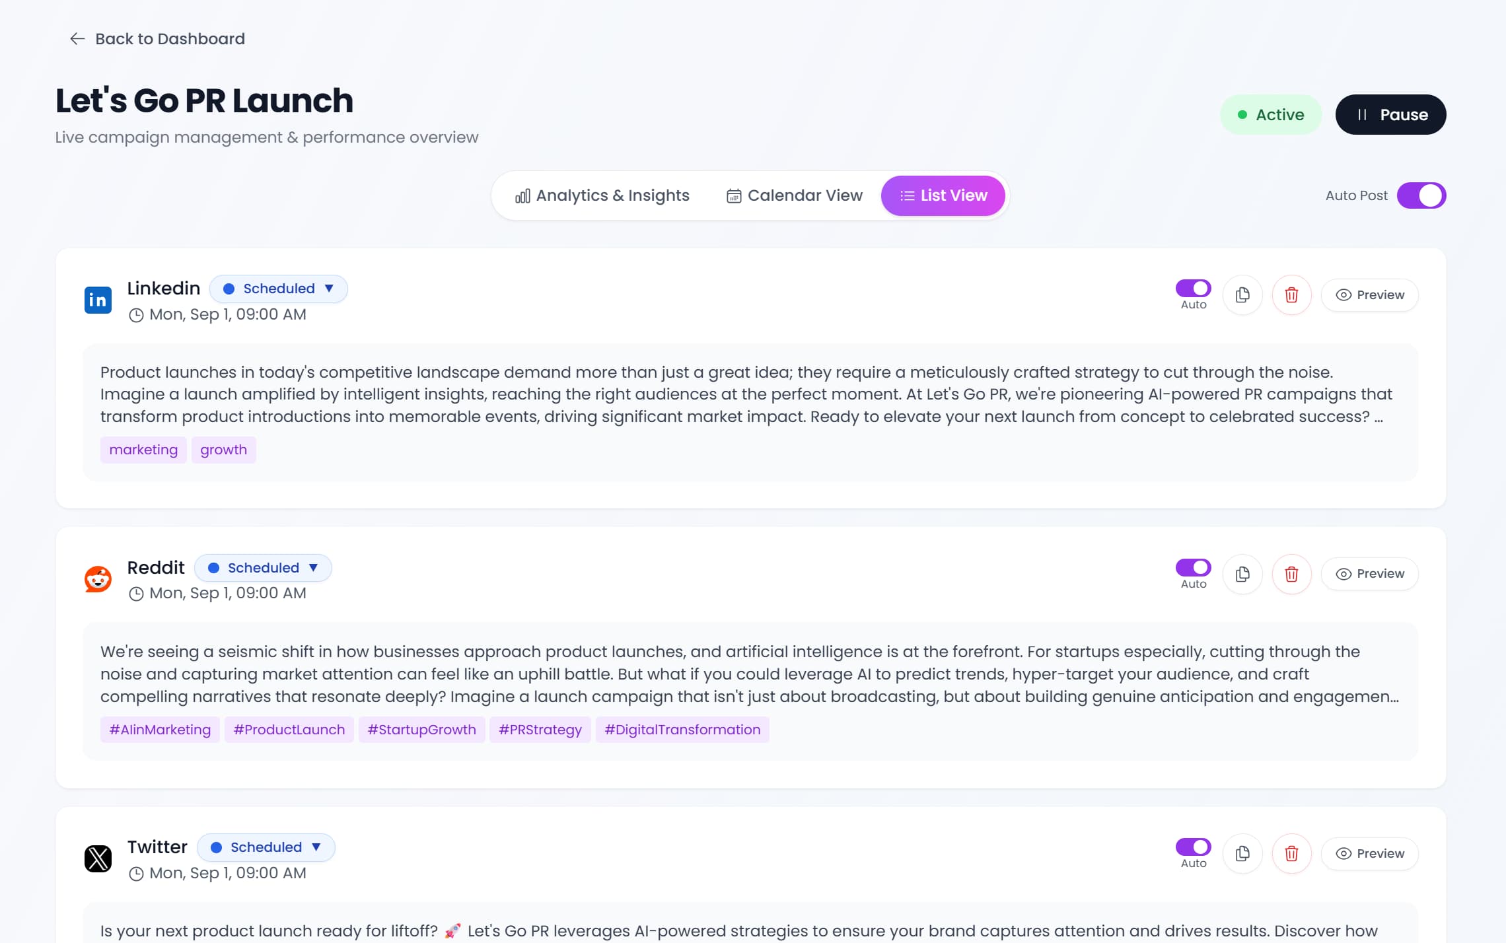The image size is (1506, 943).
Task: Open the LinkedIn post status dropdown
Action: tap(278, 289)
